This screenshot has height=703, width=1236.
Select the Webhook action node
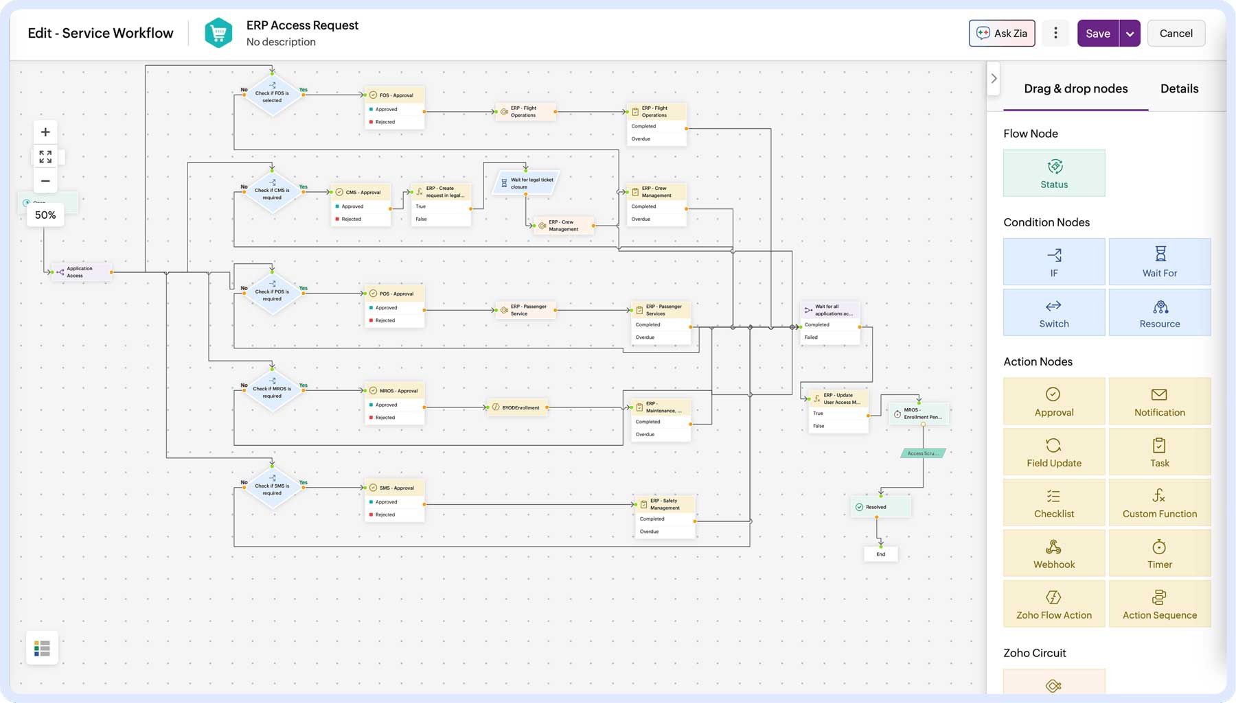point(1054,553)
